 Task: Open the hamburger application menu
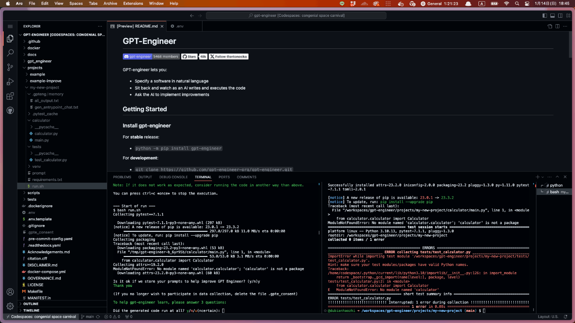[x=10, y=26]
